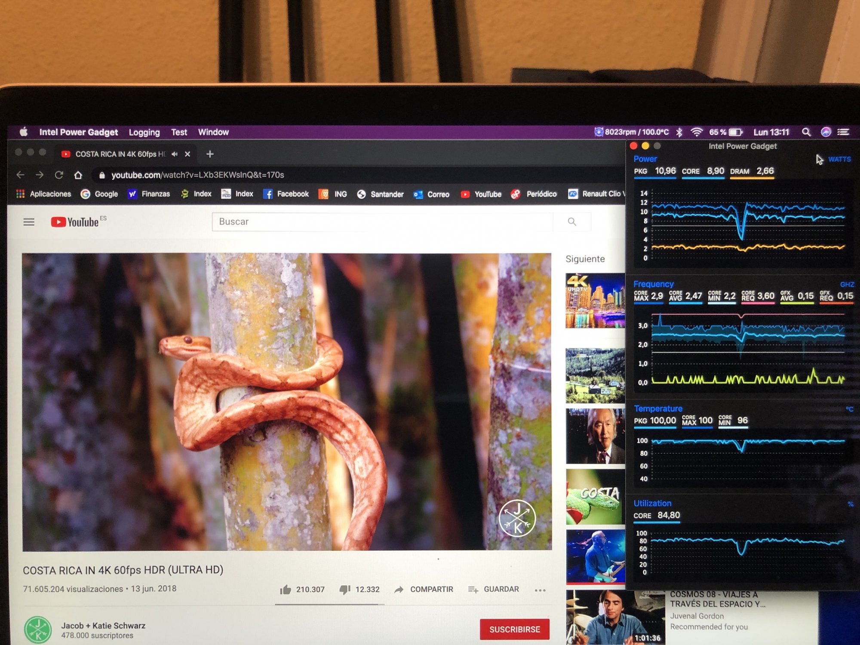Open the Costa green snake video thumbnail
The width and height of the screenshot is (860, 645).
595,498
